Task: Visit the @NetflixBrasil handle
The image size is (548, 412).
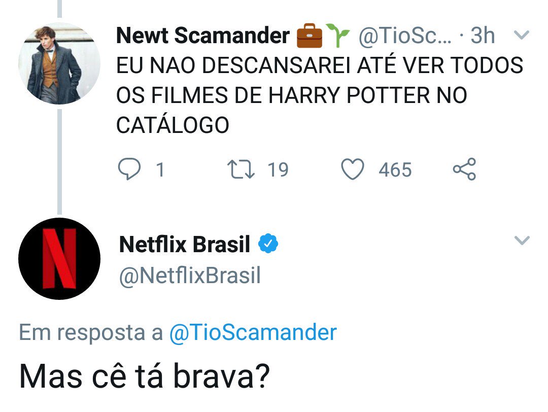Action: click(190, 276)
